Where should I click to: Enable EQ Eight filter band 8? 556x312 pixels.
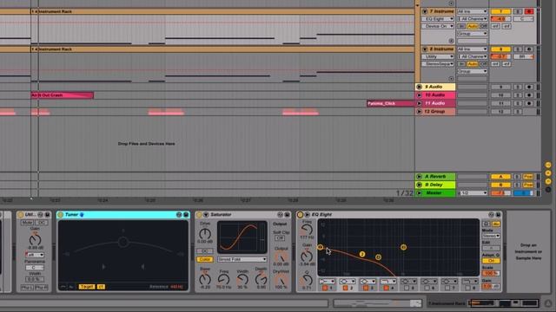click(467, 288)
